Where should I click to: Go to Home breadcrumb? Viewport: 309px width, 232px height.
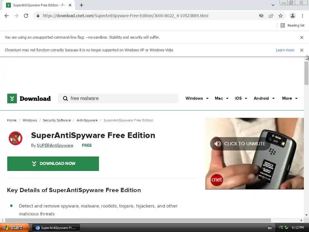pyautogui.click(x=12, y=120)
